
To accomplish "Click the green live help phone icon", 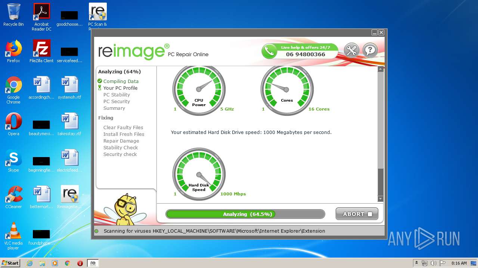I will [269, 51].
